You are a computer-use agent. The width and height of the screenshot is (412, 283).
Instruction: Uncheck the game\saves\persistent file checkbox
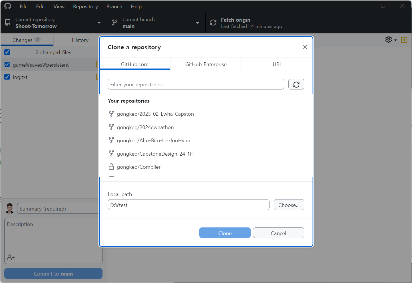coord(7,65)
